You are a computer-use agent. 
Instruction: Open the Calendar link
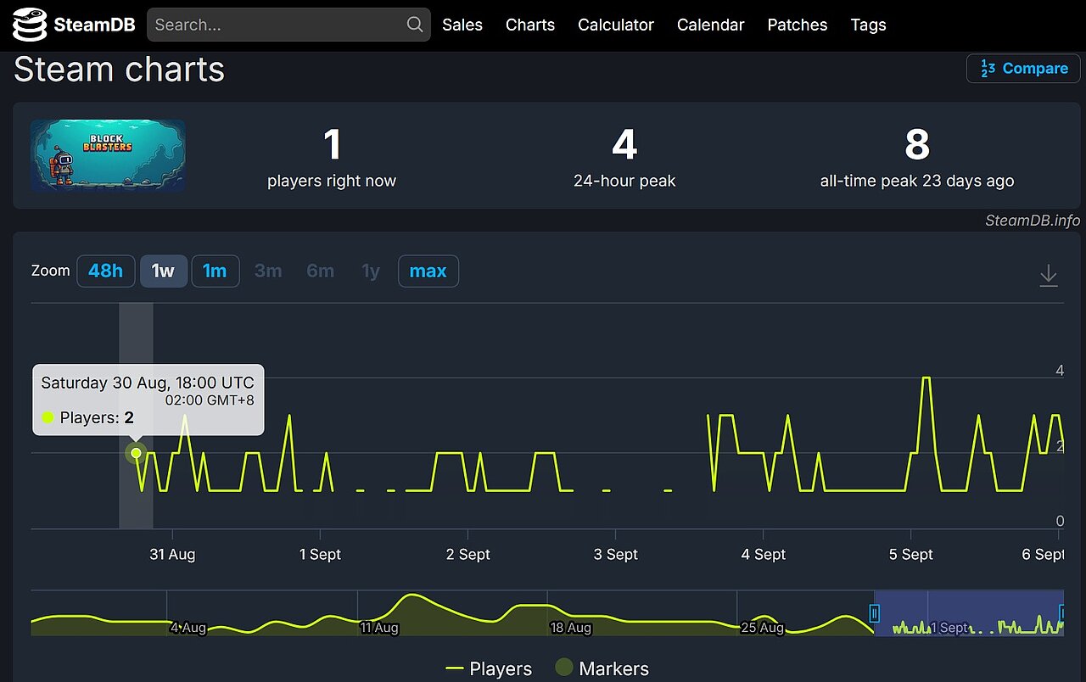click(710, 25)
